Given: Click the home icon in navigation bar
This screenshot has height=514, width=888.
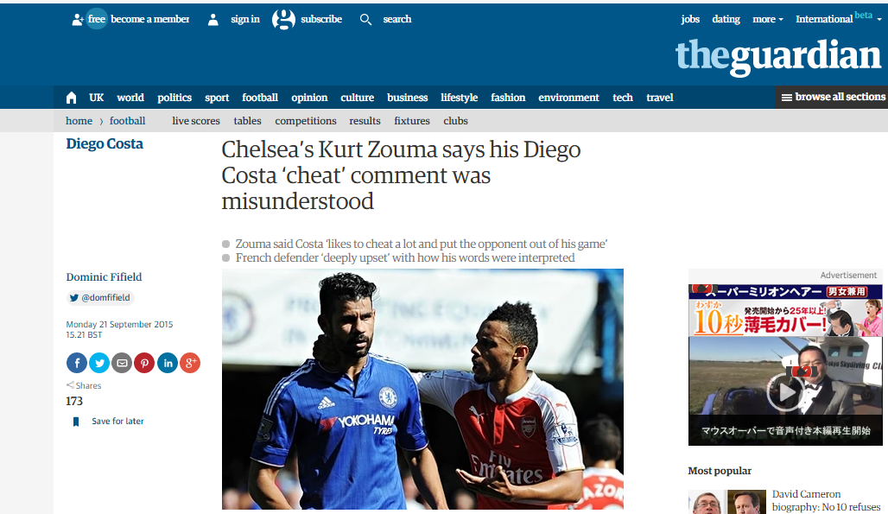Looking at the screenshot, I should [72, 98].
